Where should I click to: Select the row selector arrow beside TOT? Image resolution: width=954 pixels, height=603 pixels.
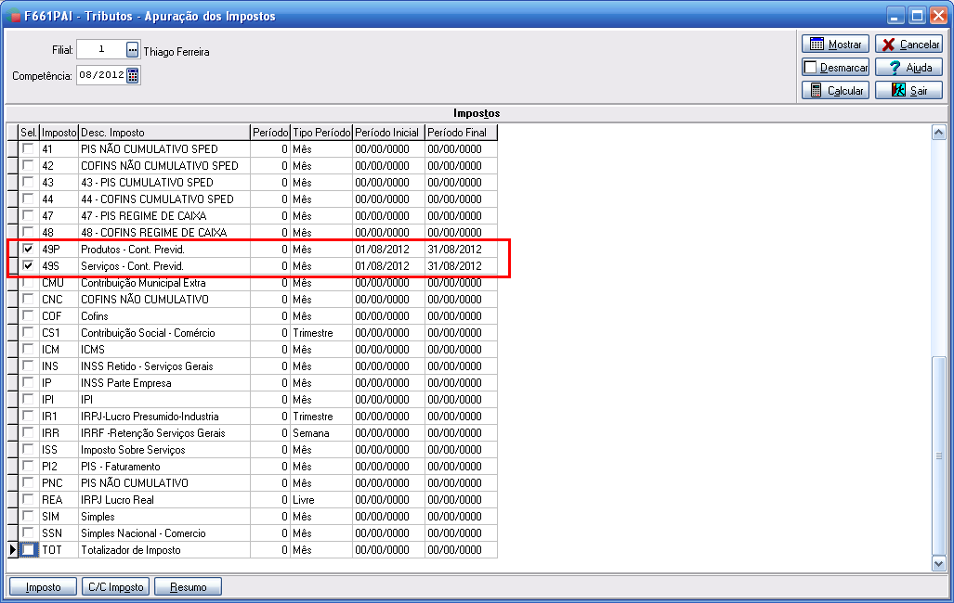point(13,549)
